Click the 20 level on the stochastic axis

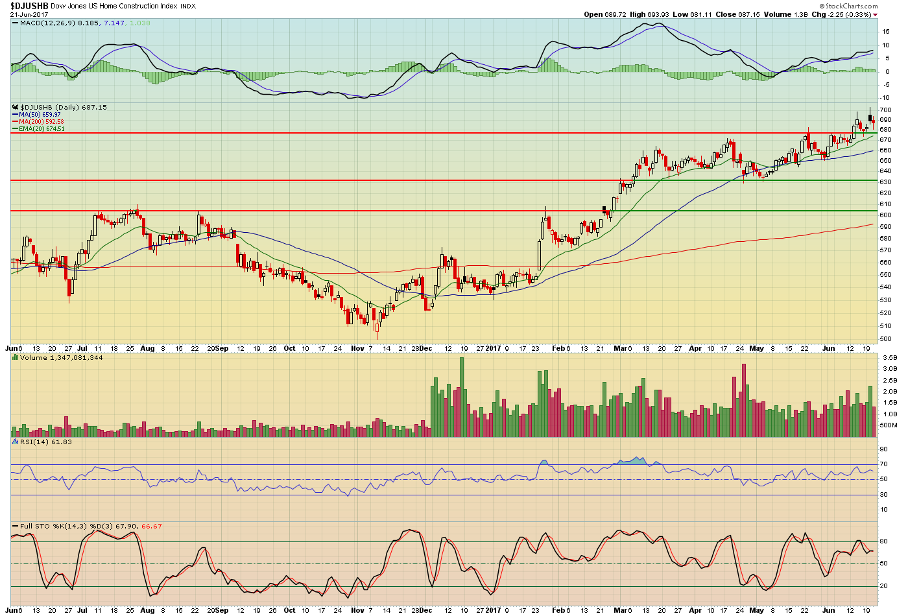click(883, 586)
